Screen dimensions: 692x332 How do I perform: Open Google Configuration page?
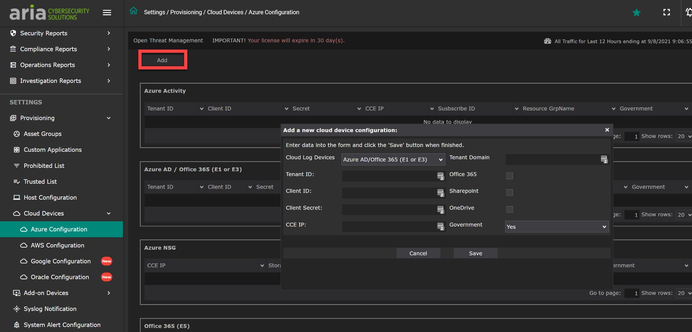(x=61, y=261)
